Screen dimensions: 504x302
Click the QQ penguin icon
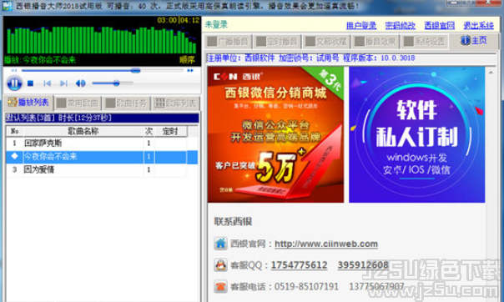[221, 265]
